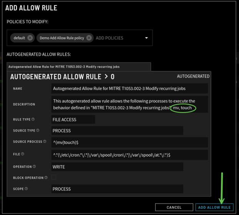This screenshot has height=215, width=239.
Task: Open the Source Type PROCESS field
Action: click(117, 131)
